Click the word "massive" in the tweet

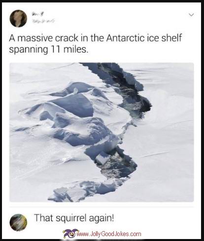pos(35,38)
